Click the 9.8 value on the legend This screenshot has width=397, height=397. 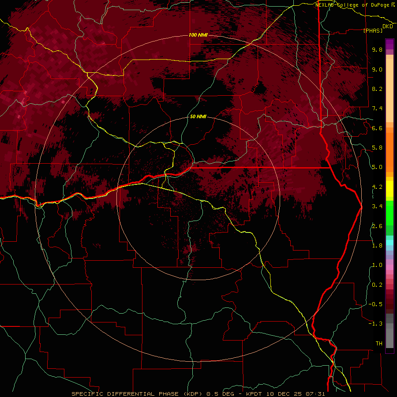pyautogui.click(x=377, y=49)
